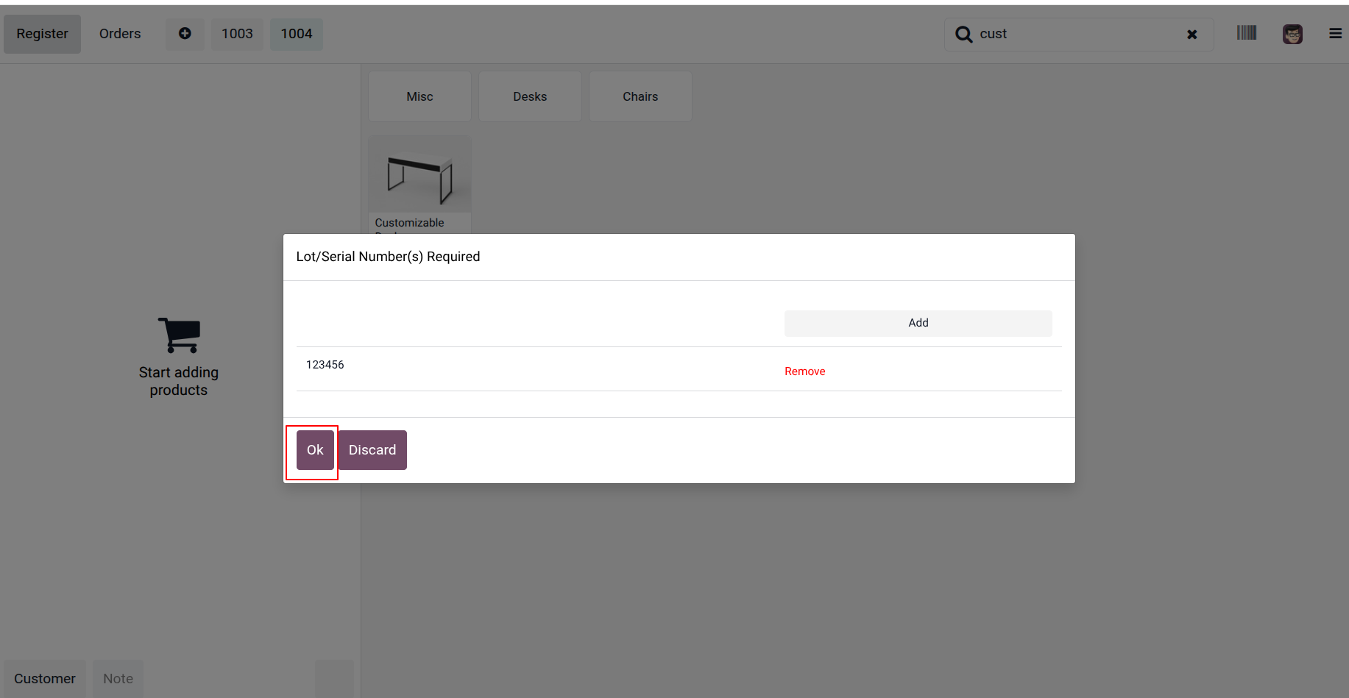Click the Lot/Serial Number(s) Required title

click(x=388, y=257)
